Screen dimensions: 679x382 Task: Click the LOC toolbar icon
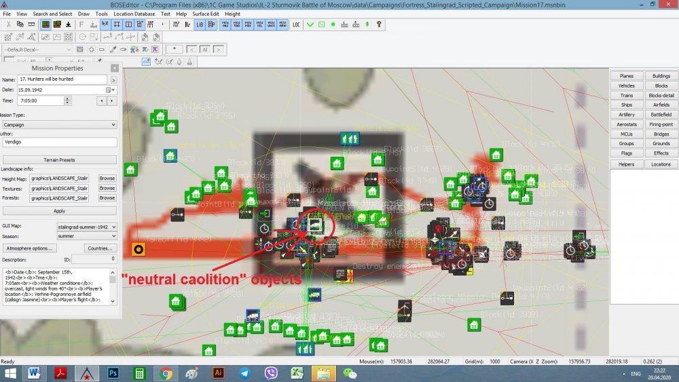pos(296,24)
